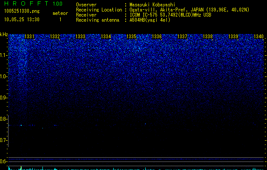Click the 1333 time marker
Image resolution: width=267 pixels, height=170 pixels.
(80, 37)
